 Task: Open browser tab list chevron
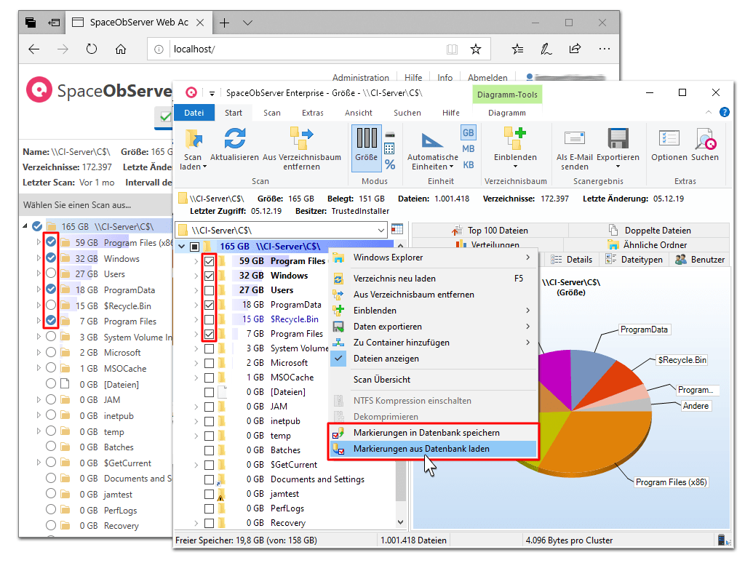pos(247,23)
